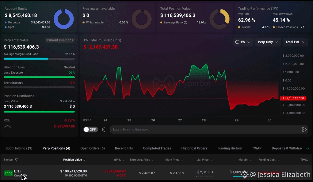Open the TWAP tab
313x182 pixels.
(257, 148)
